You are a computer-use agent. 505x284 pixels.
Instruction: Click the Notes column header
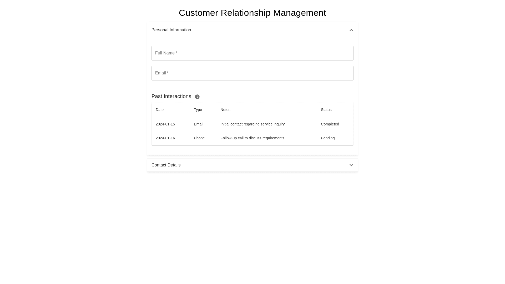(225, 110)
